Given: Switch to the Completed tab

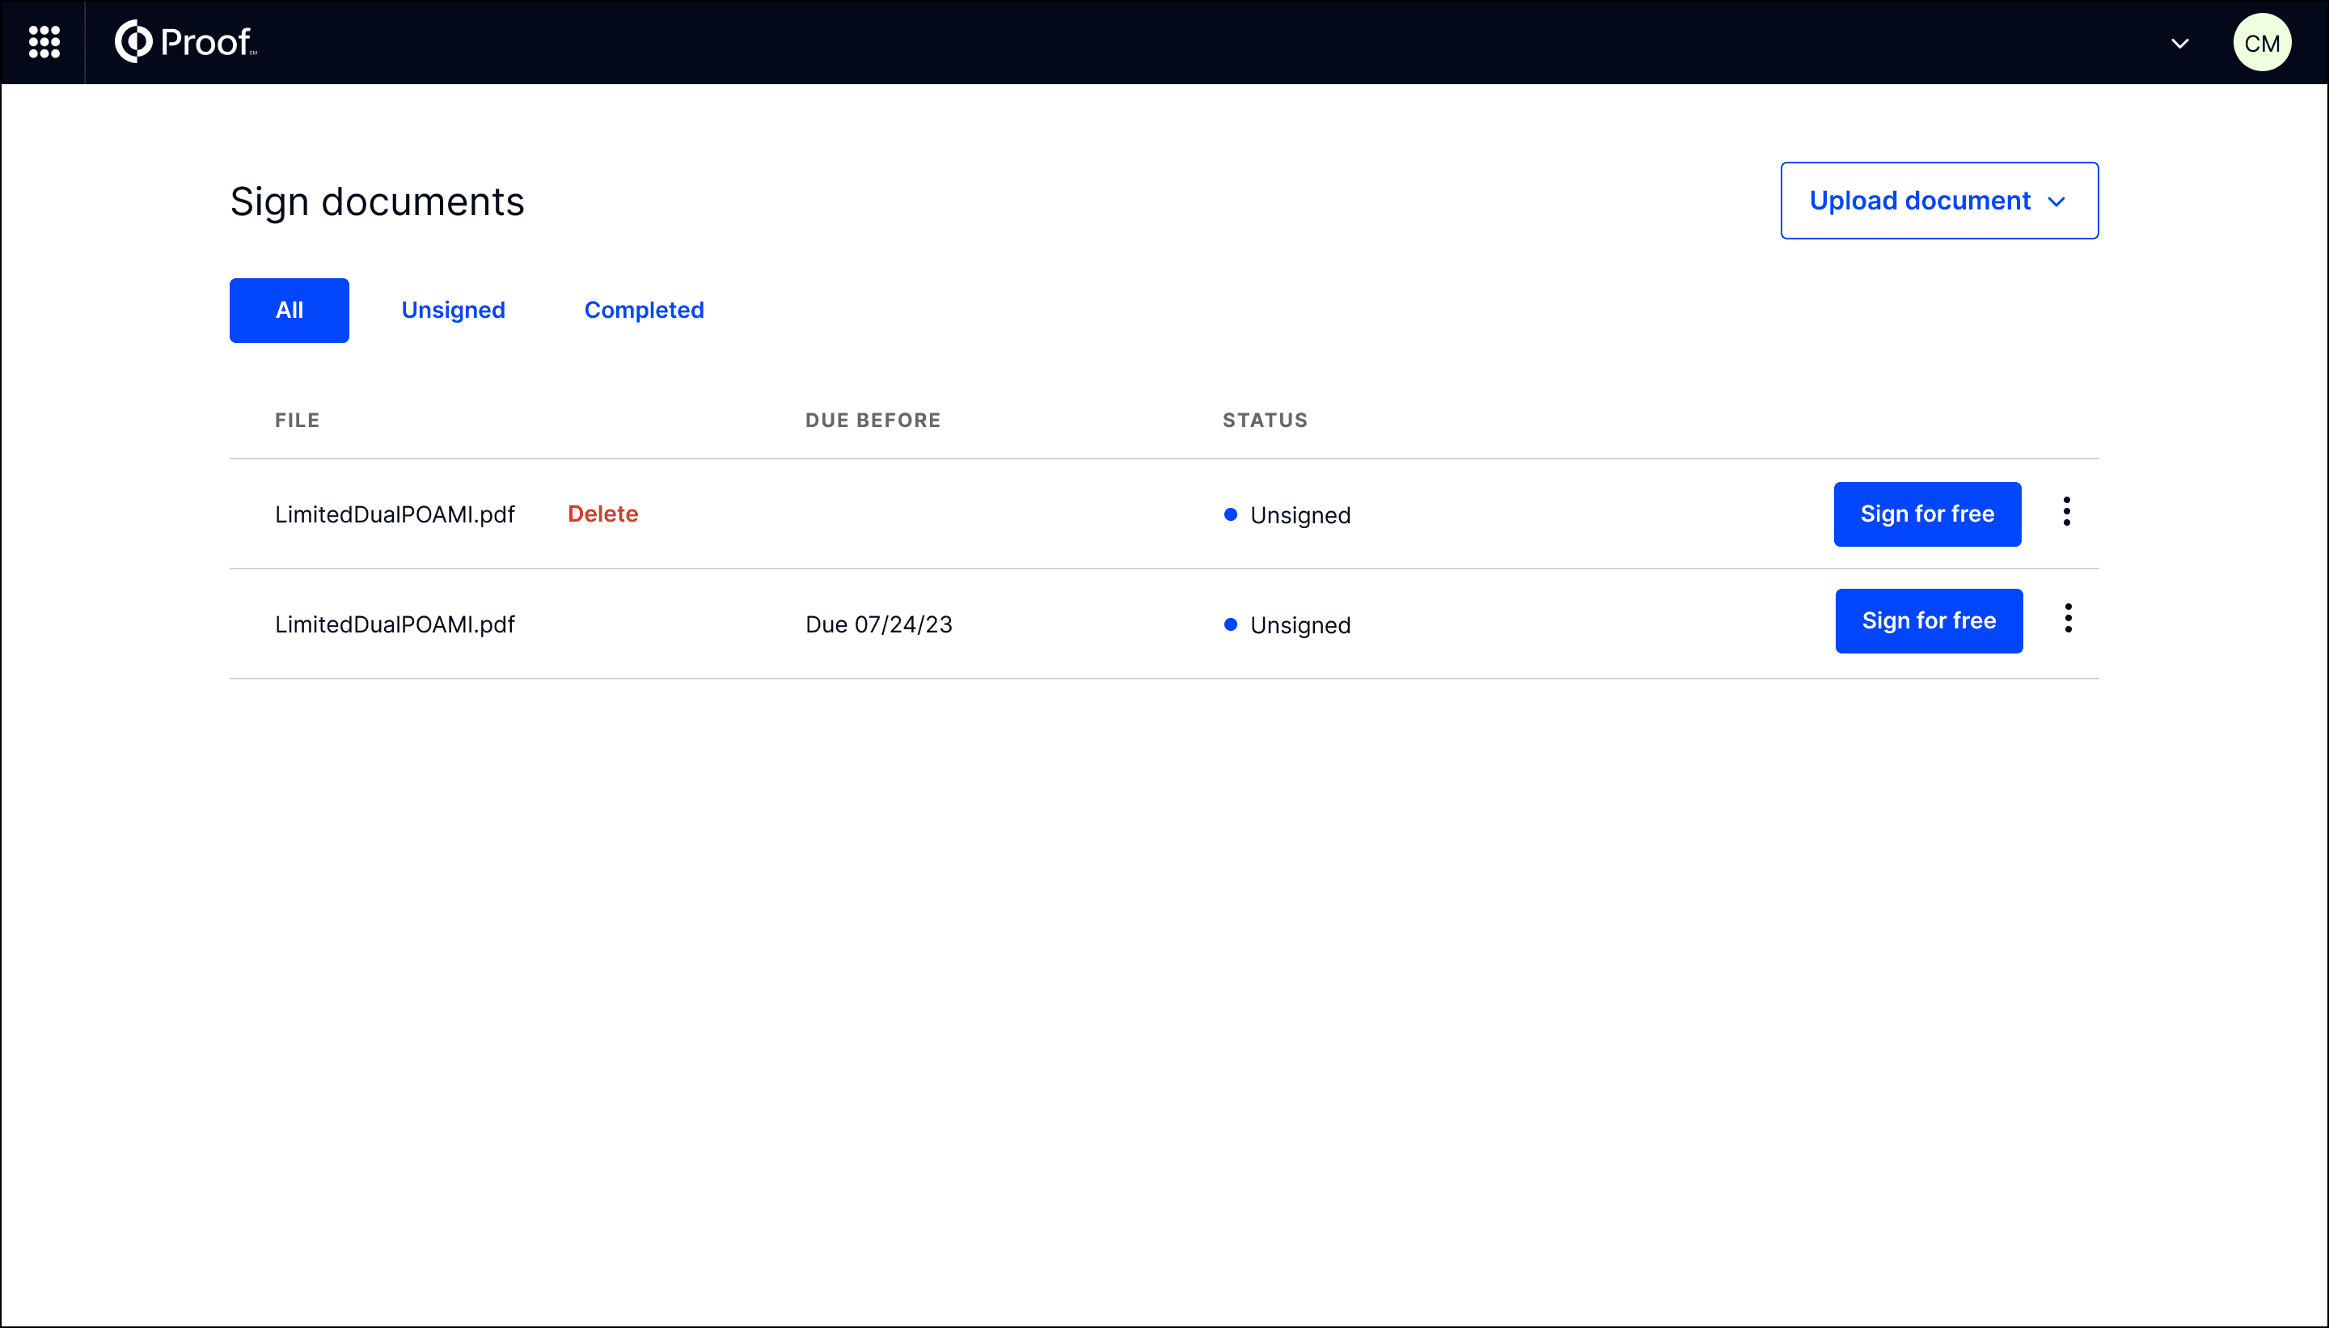Looking at the screenshot, I should pyautogui.click(x=644, y=310).
